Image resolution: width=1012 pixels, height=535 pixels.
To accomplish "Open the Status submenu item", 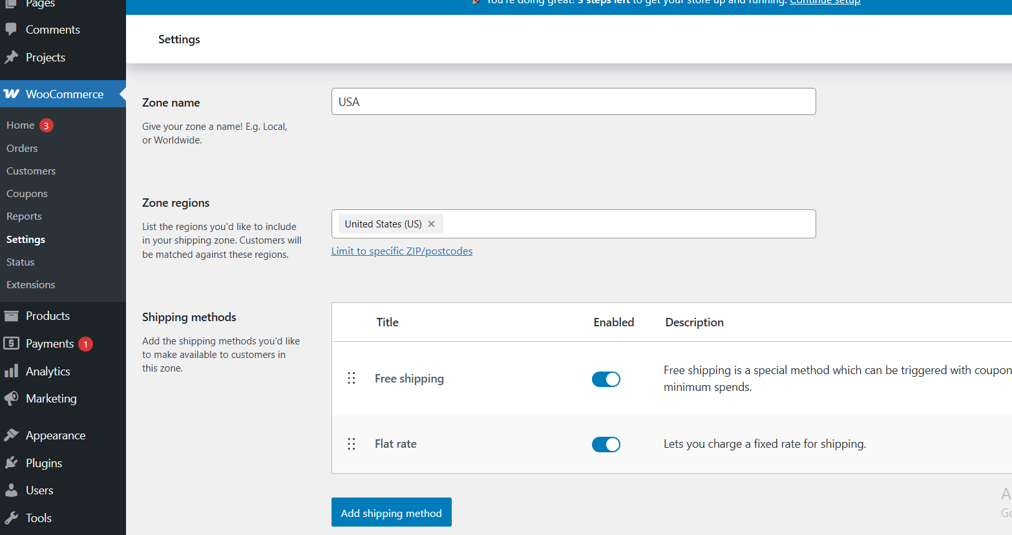I will (21, 262).
